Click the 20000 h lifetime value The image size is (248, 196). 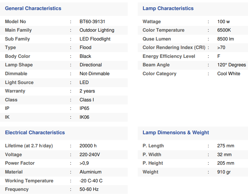pyautogui.click(x=88, y=146)
